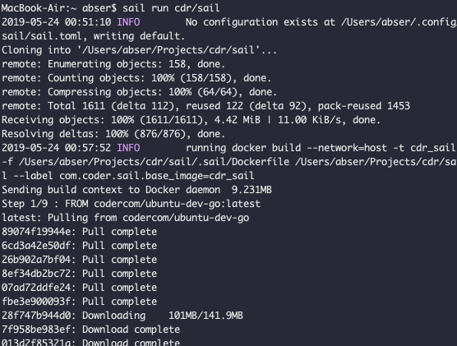457x346 pixels.
Task: Click the second purple INFO label
Action: 128,148
